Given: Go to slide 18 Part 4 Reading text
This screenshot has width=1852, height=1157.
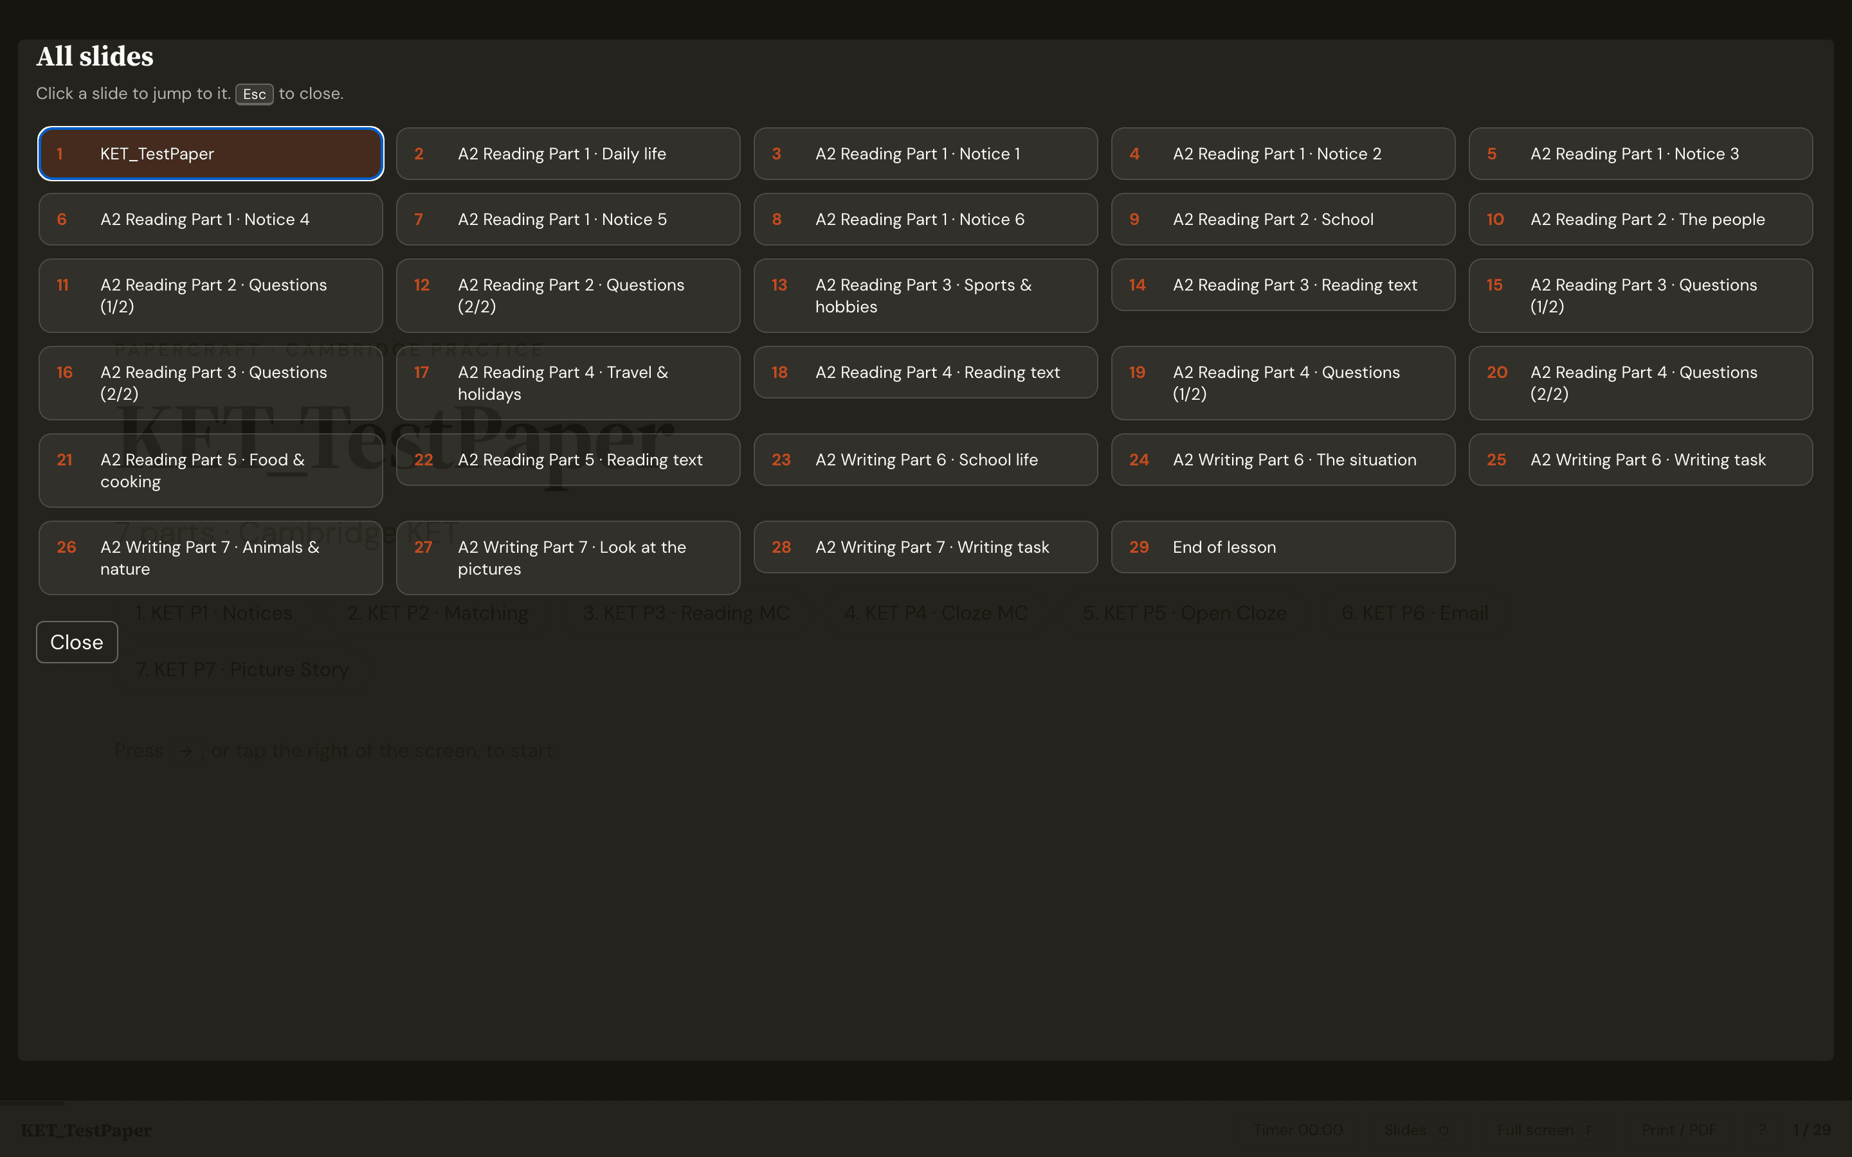Looking at the screenshot, I should 925,373.
